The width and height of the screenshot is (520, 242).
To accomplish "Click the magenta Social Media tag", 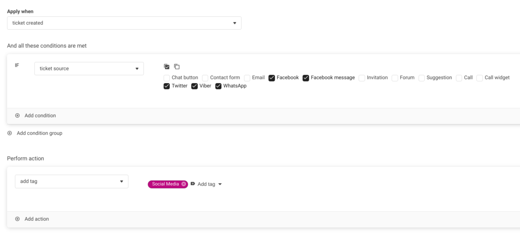I will [165, 184].
